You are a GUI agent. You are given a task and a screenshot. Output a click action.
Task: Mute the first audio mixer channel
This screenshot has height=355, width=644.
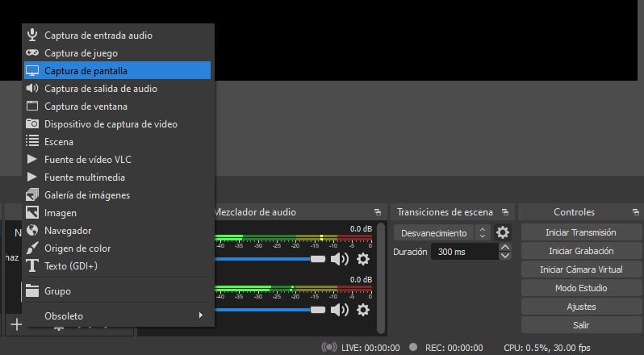[x=340, y=259]
